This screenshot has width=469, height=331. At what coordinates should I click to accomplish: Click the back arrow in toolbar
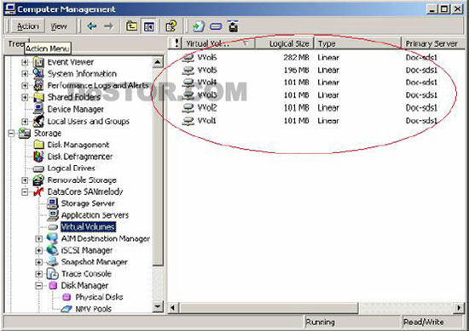[x=92, y=26]
